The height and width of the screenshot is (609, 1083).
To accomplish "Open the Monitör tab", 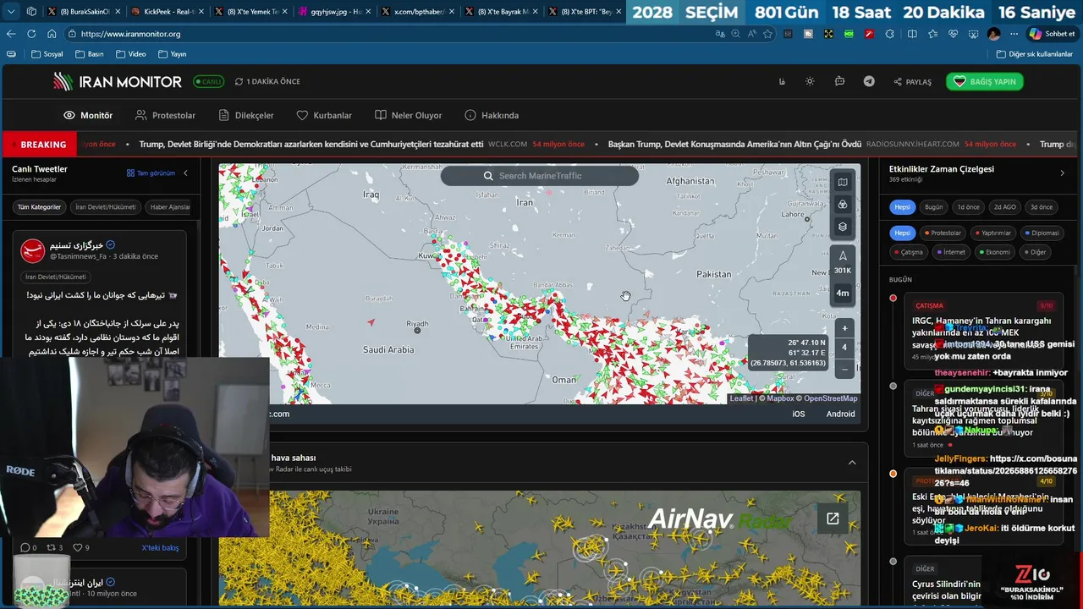I will (x=88, y=115).
